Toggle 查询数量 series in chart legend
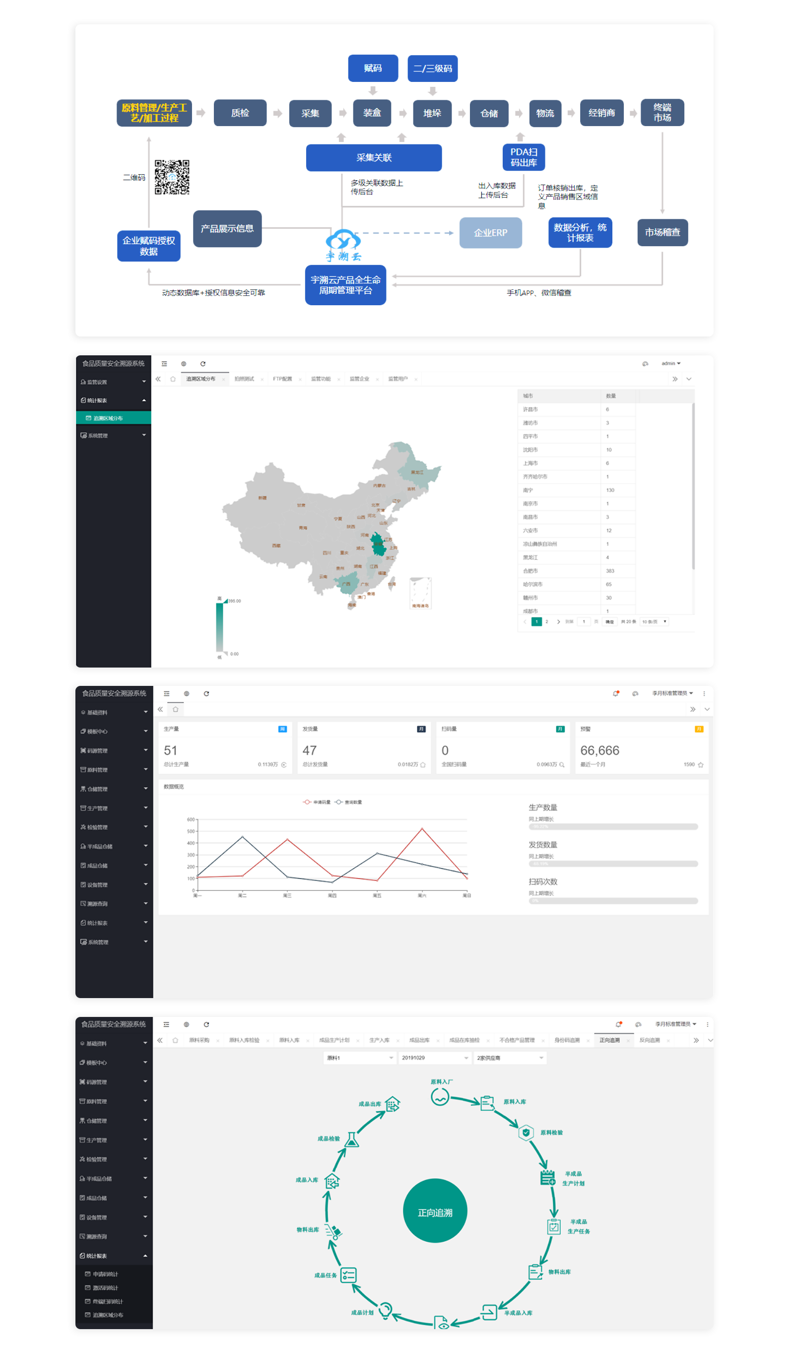The image size is (794, 1345). (348, 802)
